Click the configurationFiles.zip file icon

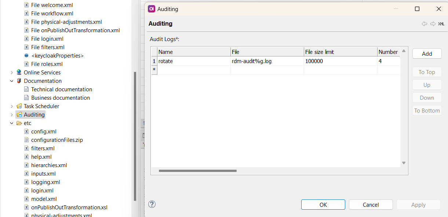(26, 140)
